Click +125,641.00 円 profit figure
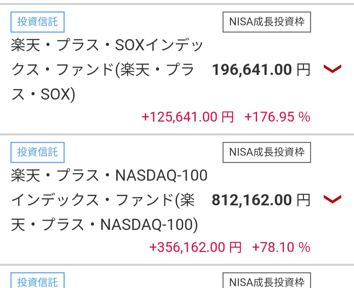354x288 pixels. click(x=187, y=117)
